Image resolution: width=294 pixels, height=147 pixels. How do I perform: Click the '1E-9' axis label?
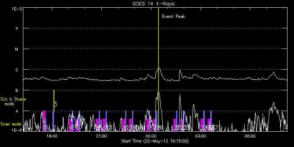16,130
